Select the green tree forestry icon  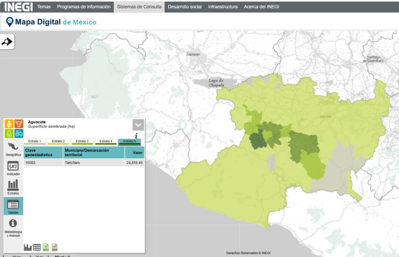point(9,133)
